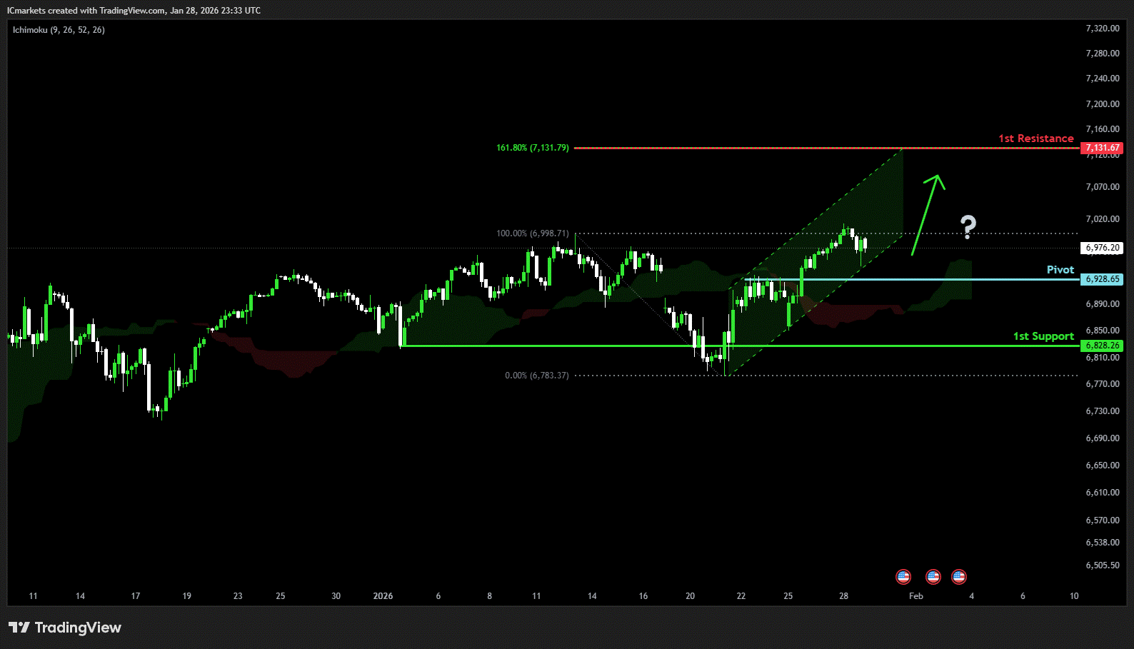Click the 2026 label on time axis
The height and width of the screenshot is (649, 1134).
coord(383,596)
